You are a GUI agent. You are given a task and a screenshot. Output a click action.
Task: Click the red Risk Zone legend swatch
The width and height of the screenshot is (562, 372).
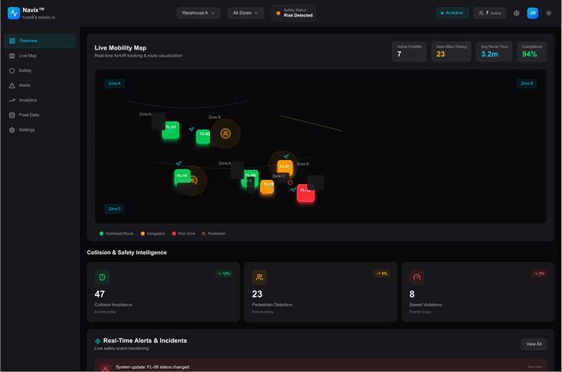tap(174, 234)
